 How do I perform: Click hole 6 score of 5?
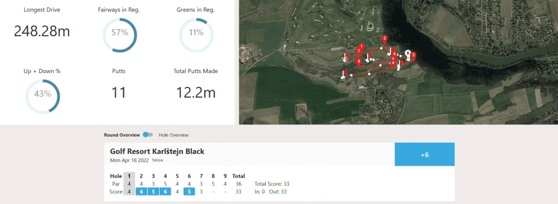pos(189,192)
